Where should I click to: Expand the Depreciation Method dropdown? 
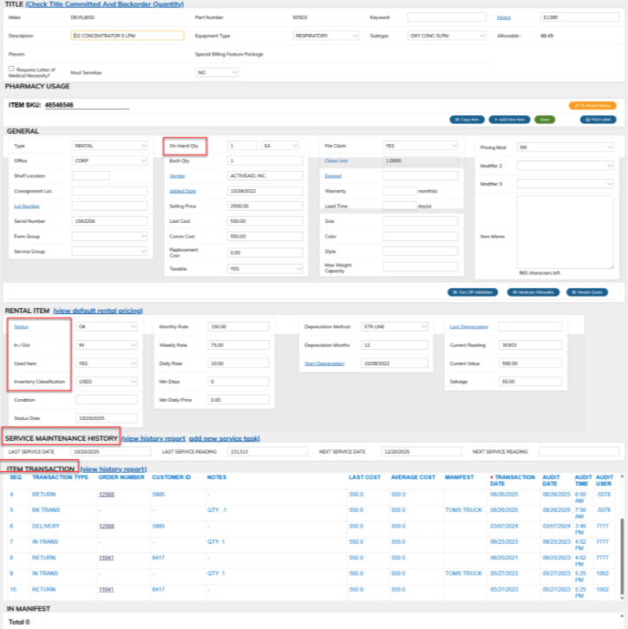(394, 326)
